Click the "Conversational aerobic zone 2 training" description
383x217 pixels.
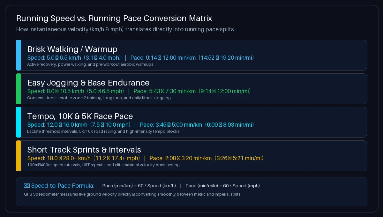click(x=99, y=98)
